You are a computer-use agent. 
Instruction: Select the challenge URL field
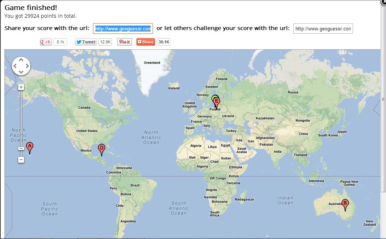point(323,29)
